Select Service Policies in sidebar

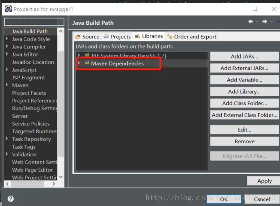[x=31, y=124]
